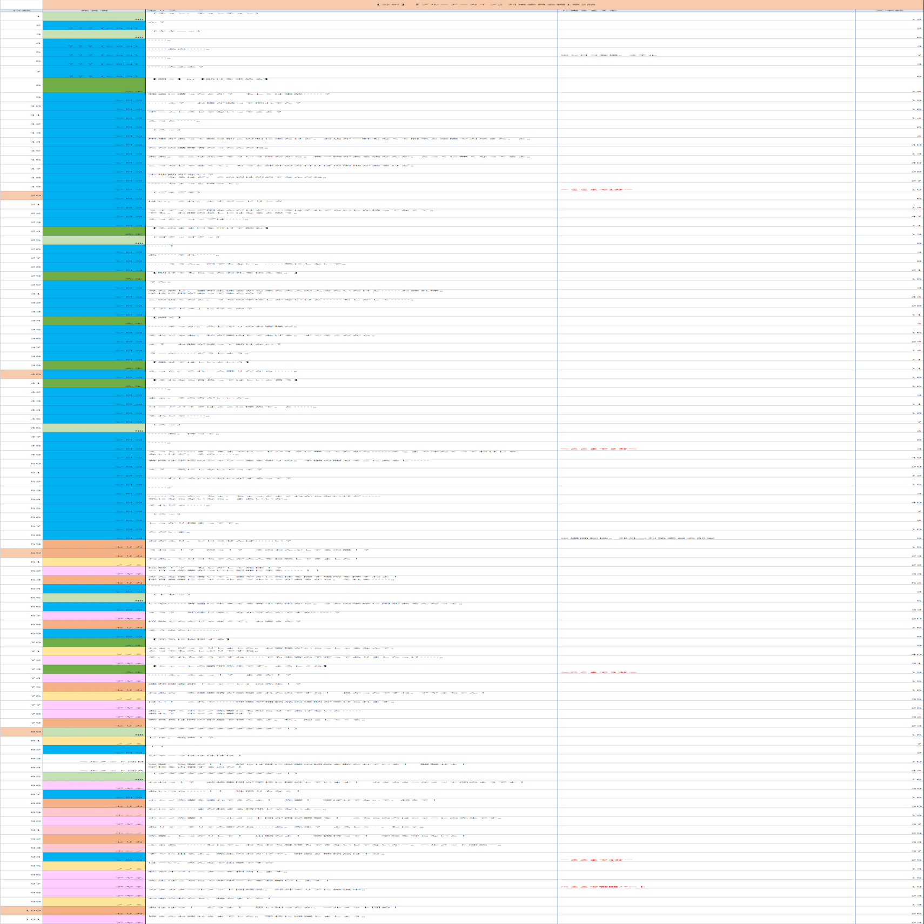Select the highlighted row number 80 cell

coord(22,732)
